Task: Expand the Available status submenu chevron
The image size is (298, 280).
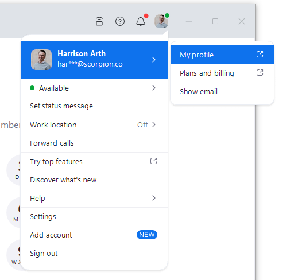Action: [x=154, y=88]
